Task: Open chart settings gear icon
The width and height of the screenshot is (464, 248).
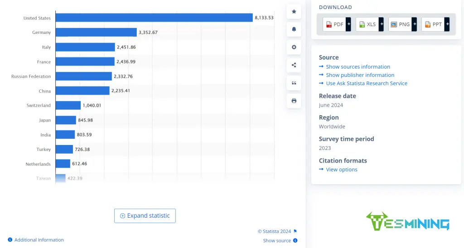Action: [294, 47]
